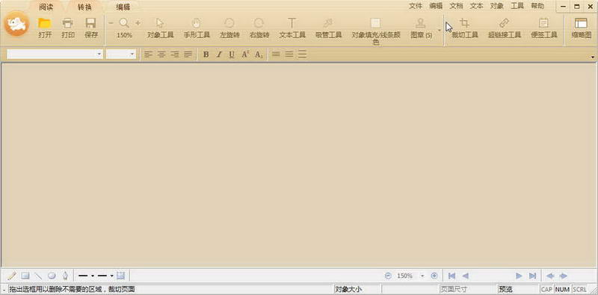This screenshot has height=295, width=598.
Task: Select the line drawing tool
Action: click(x=39, y=276)
